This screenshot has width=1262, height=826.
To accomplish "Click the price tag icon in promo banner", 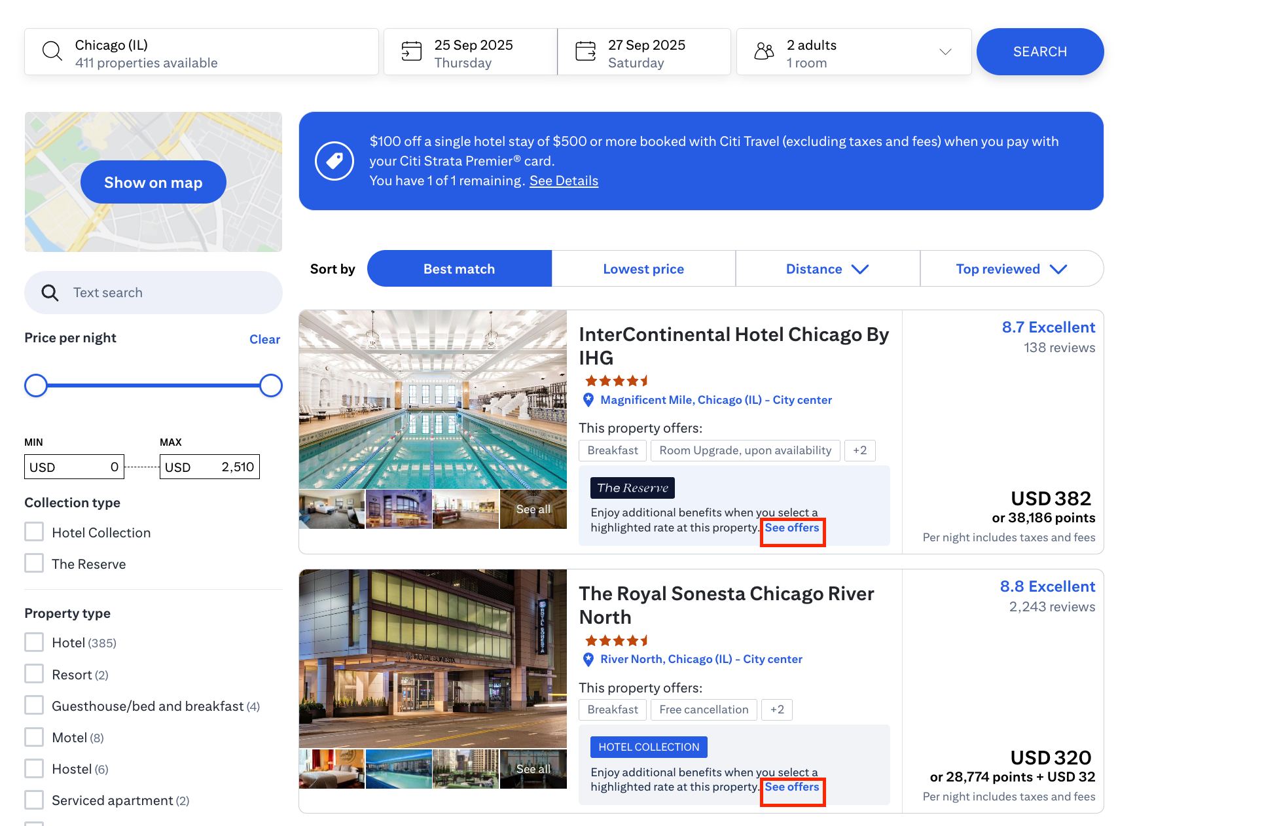I will [334, 161].
